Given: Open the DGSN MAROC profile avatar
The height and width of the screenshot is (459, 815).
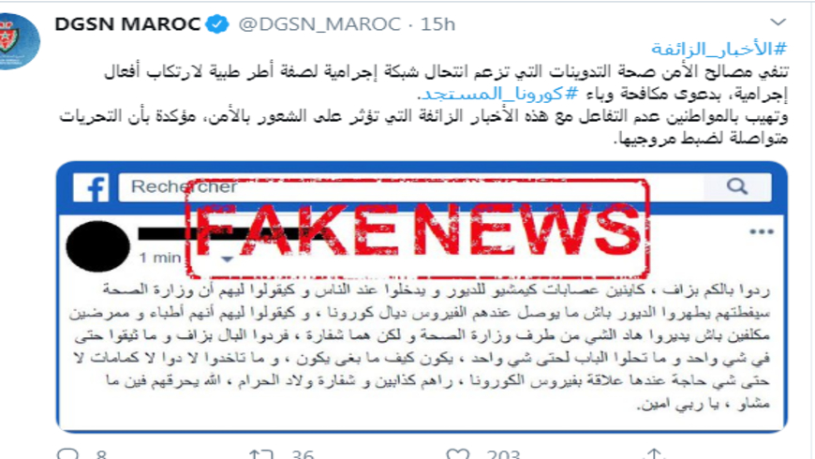Looking at the screenshot, I should click(18, 40).
